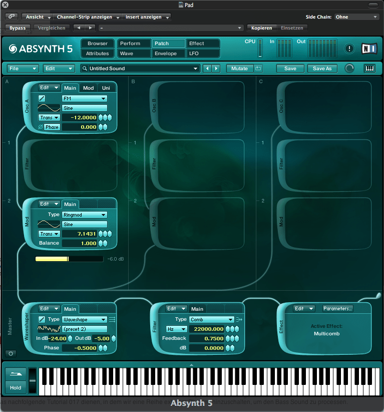Click the exclamation mark panic button
Screen dimensions: 384x412
(x=349, y=49)
